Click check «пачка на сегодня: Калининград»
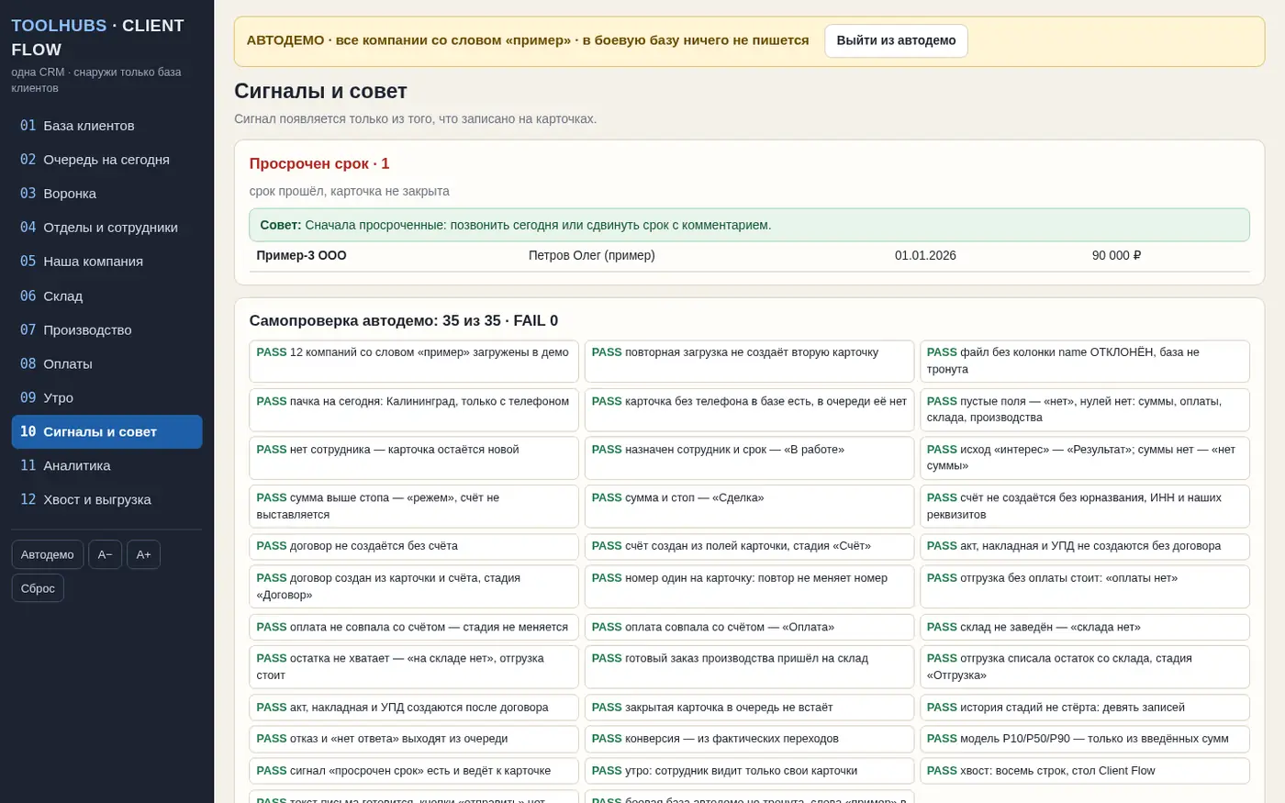Image resolution: width=1285 pixels, height=803 pixels. 414,410
